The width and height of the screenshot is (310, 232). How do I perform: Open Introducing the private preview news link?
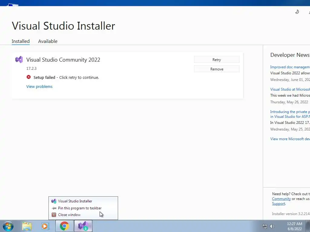290,114
